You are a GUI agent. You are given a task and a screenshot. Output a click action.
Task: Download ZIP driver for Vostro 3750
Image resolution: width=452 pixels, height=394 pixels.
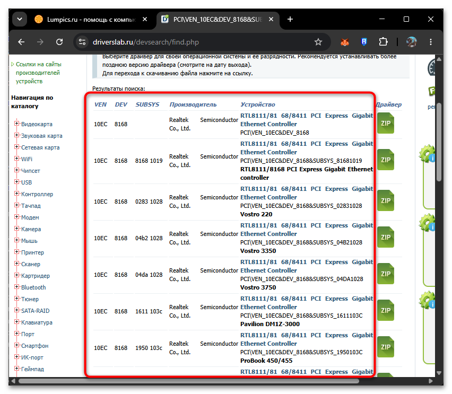pyautogui.click(x=385, y=274)
